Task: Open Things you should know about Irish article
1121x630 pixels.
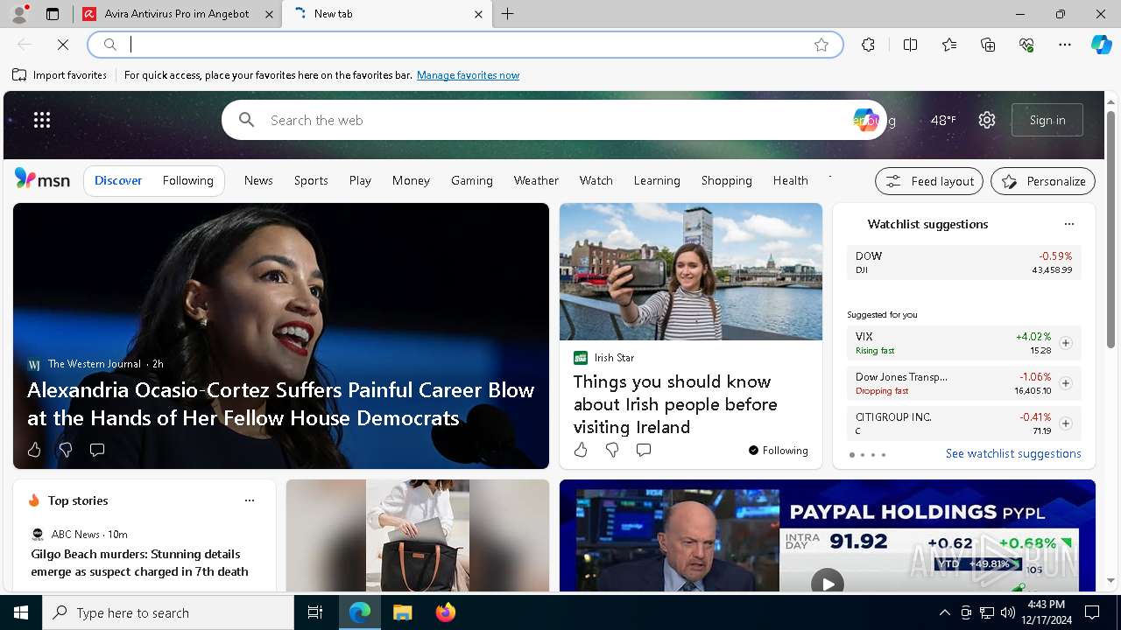Action: (x=675, y=404)
